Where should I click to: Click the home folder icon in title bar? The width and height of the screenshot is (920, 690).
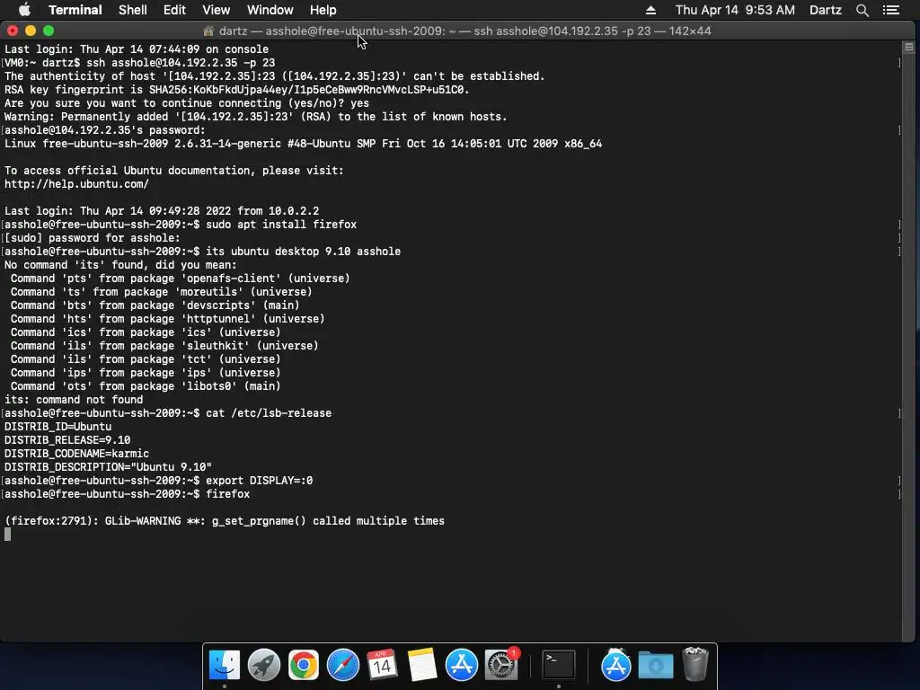click(208, 31)
